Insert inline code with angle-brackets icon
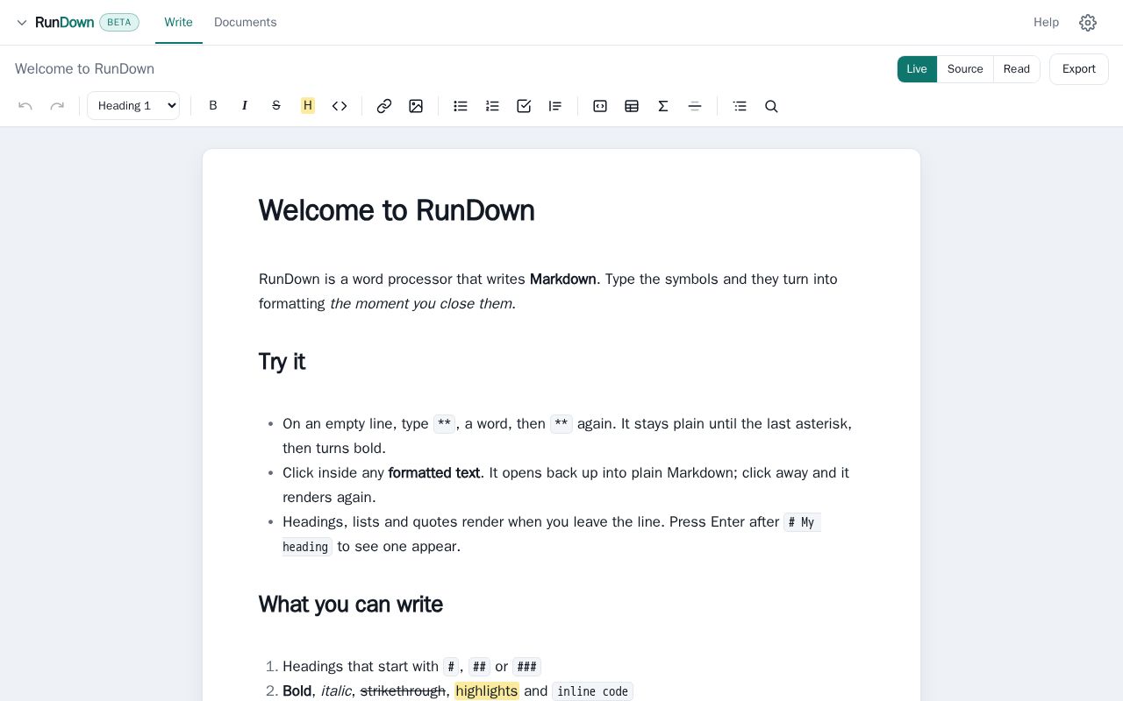 [340, 106]
